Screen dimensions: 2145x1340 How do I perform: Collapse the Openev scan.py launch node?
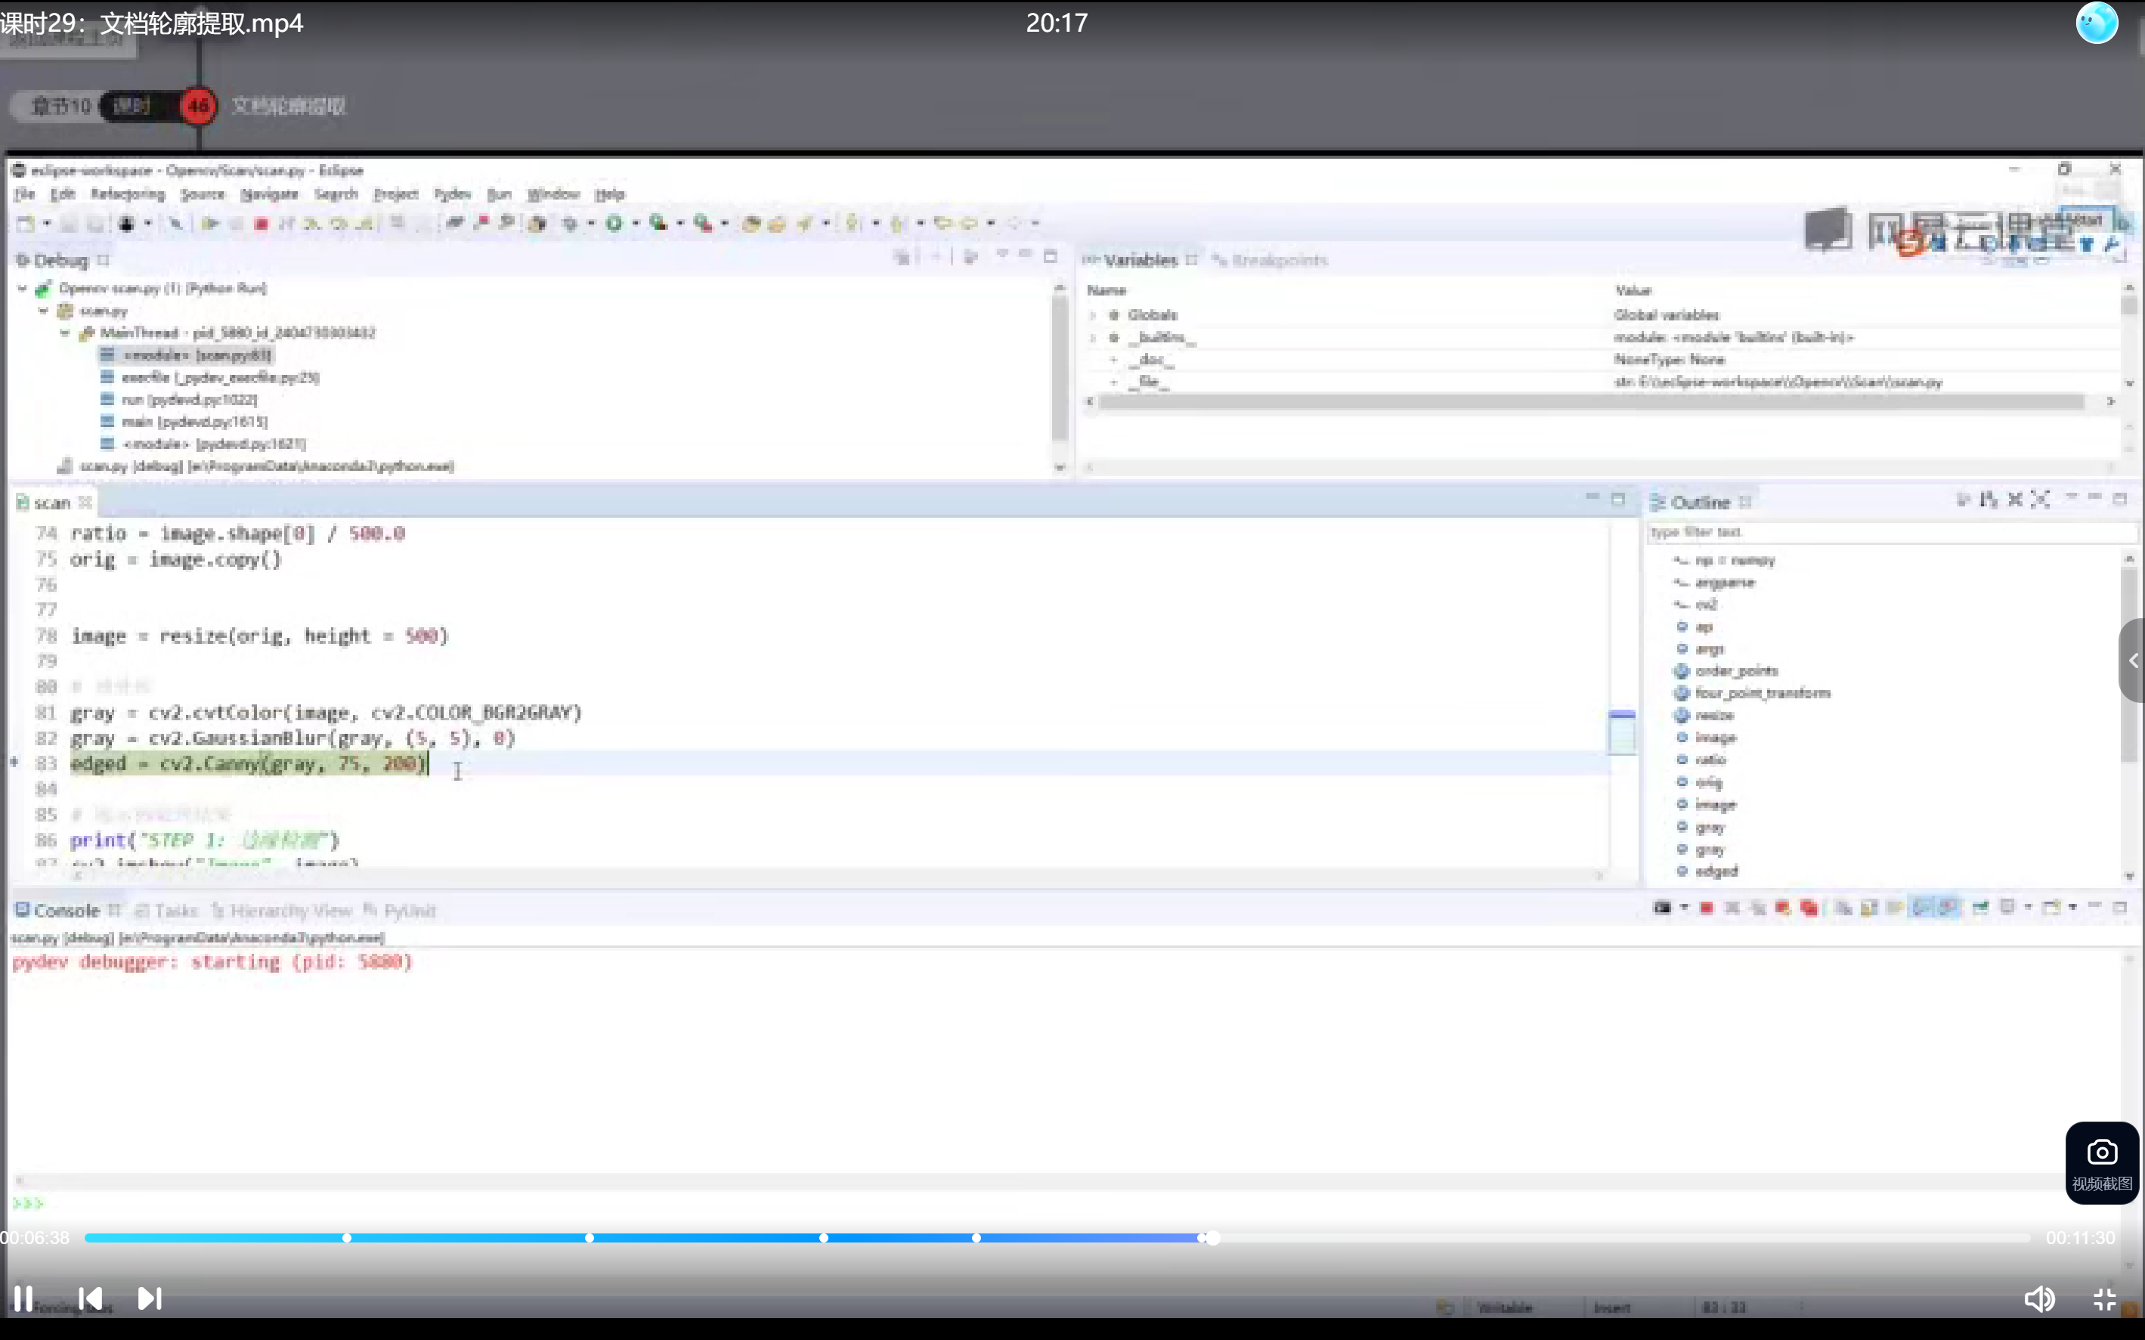[22, 288]
